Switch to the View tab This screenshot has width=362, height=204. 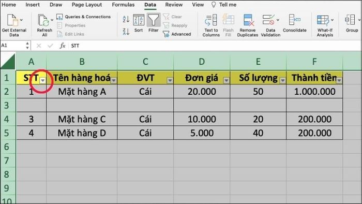coord(198,5)
